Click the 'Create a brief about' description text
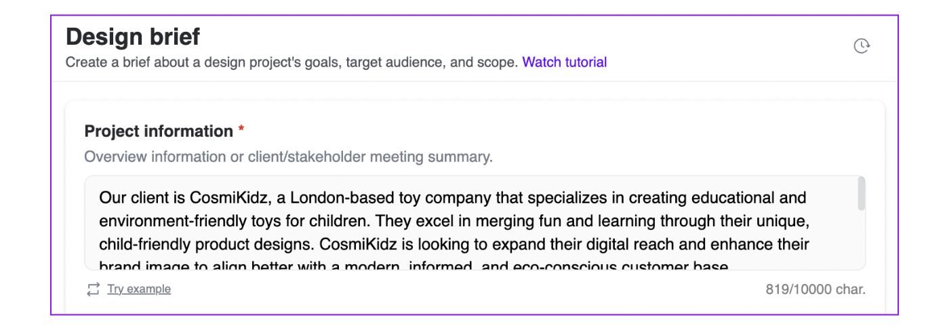 tap(291, 62)
